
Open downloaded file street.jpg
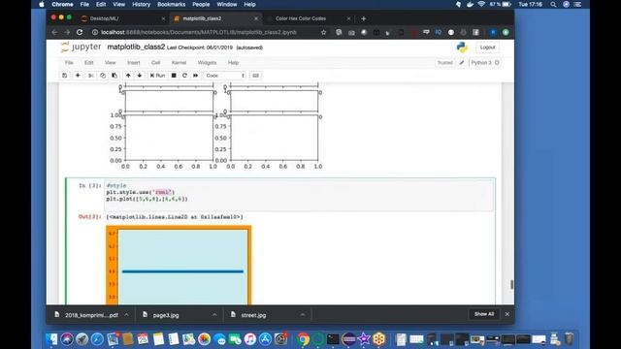[x=253, y=315]
